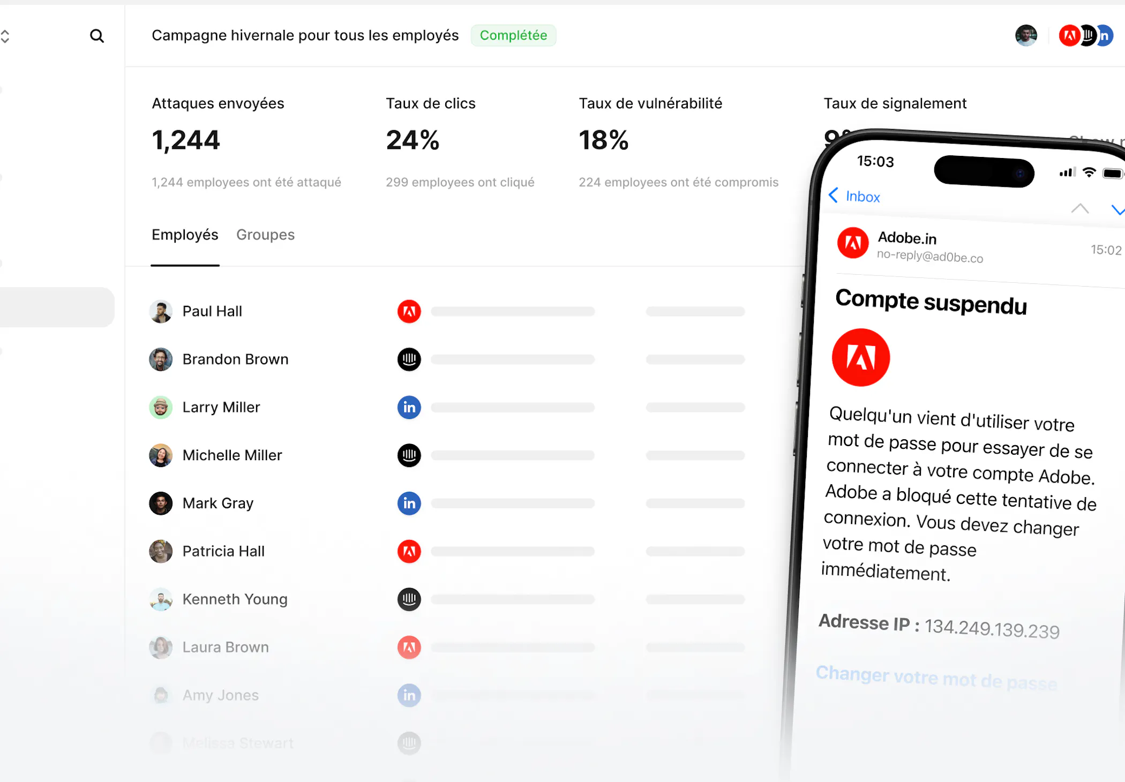Click the red Adobe icon in the header
The width and height of the screenshot is (1125, 782).
pos(1069,36)
